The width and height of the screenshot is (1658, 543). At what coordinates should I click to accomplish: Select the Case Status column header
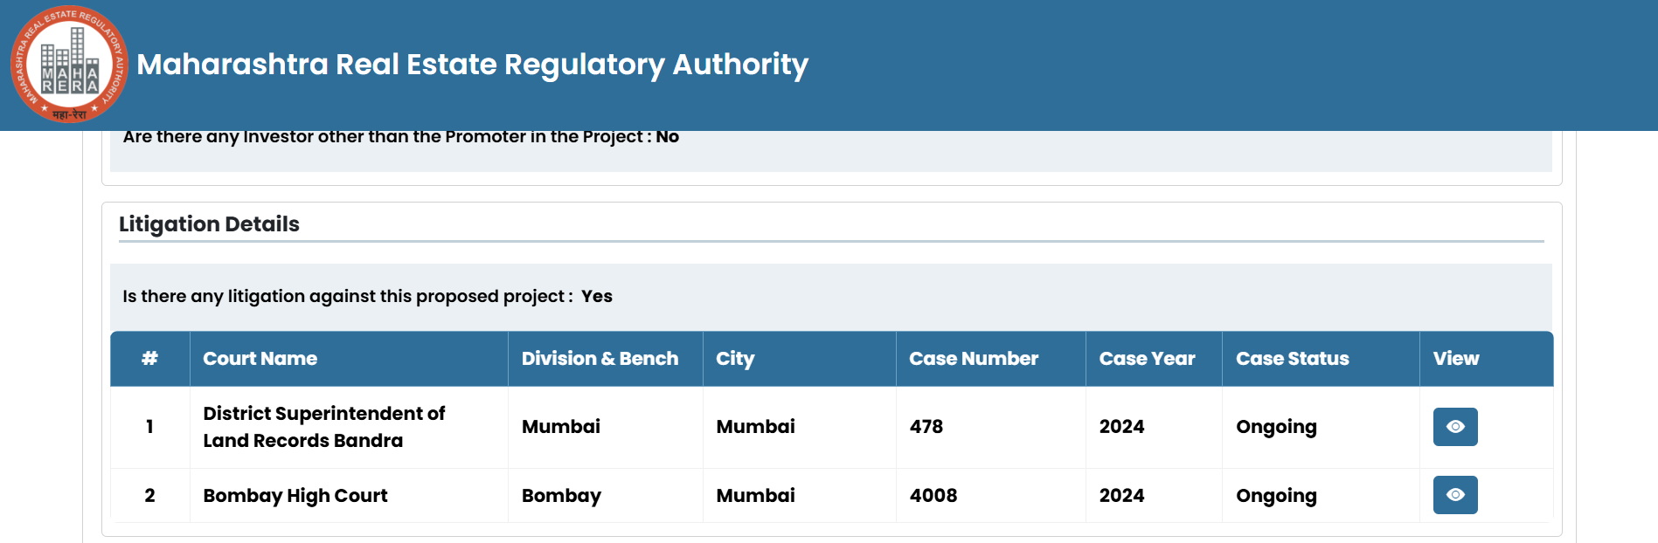[1292, 359]
